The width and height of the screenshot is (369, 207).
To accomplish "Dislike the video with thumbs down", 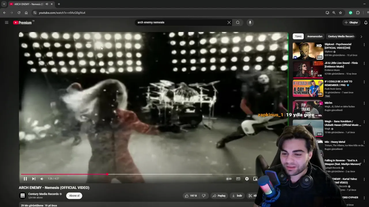I will point(204,196).
